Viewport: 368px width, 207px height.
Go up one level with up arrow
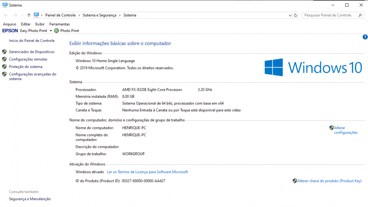tap(29, 15)
